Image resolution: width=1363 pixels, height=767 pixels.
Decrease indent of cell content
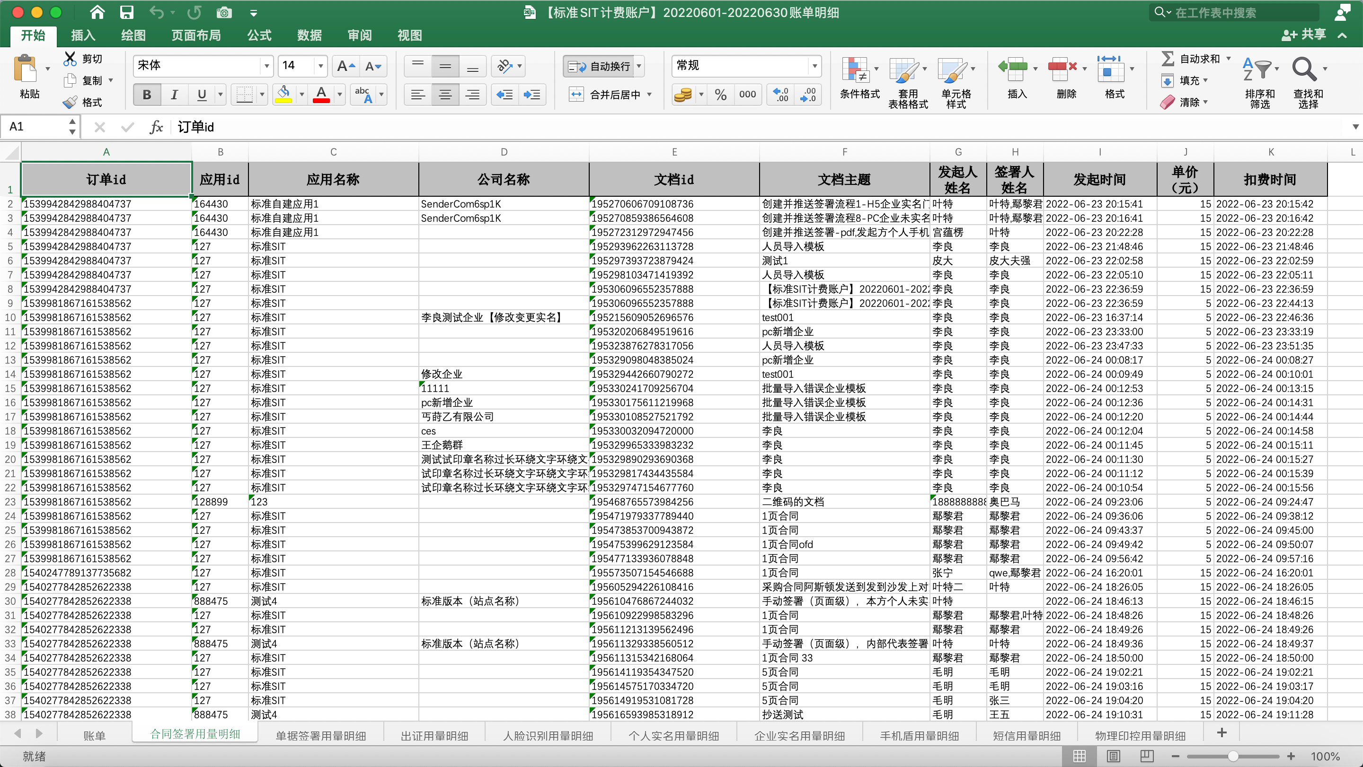[x=504, y=95]
